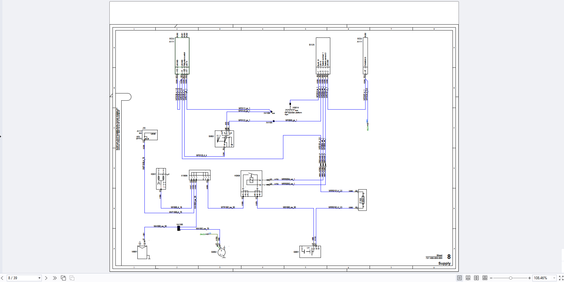Click the G002 alternator label
The height and width of the screenshot is (282, 564).
click(214, 252)
